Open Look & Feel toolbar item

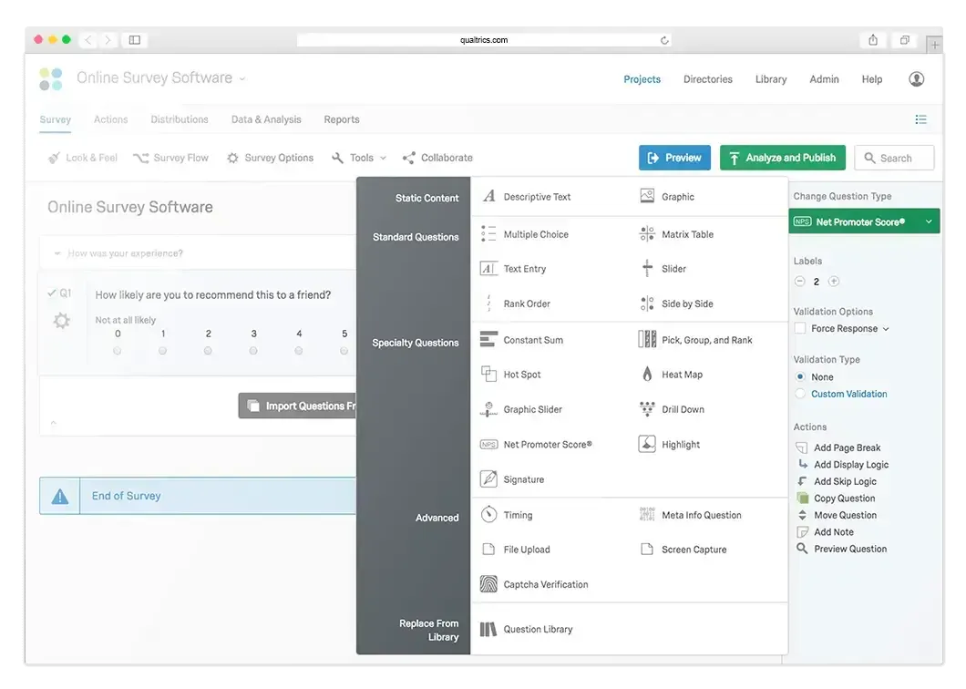(x=83, y=158)
